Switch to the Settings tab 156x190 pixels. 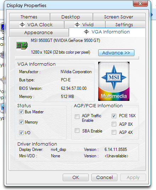[x=125, y=25]
